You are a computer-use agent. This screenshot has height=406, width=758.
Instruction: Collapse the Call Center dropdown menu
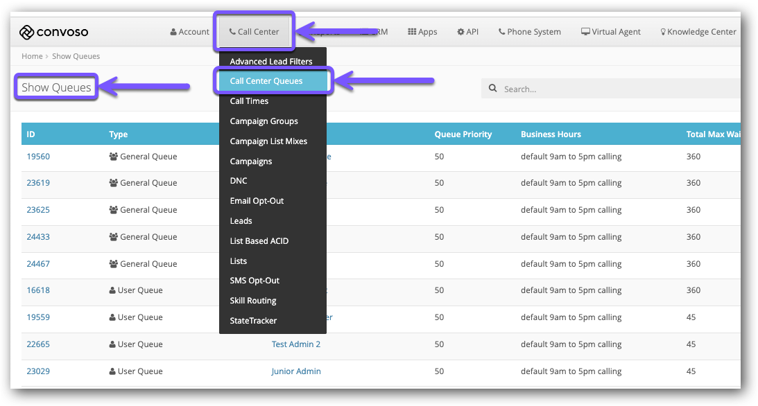point(254,32)
